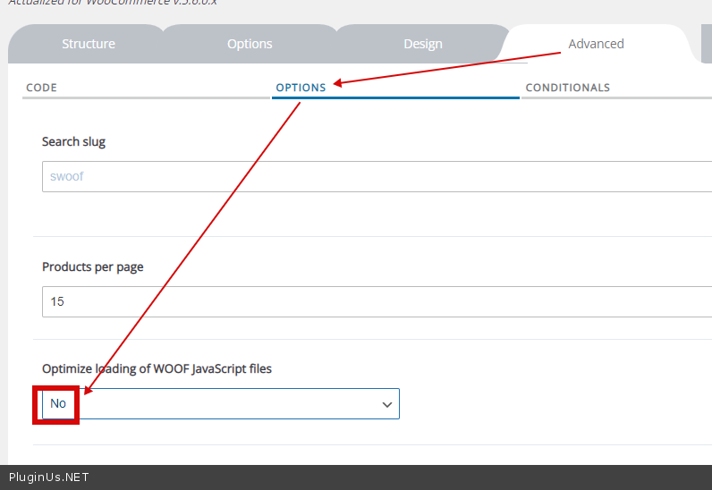Go to the Design tab
This screenshot has width=712, height=490.
[422, 44]
